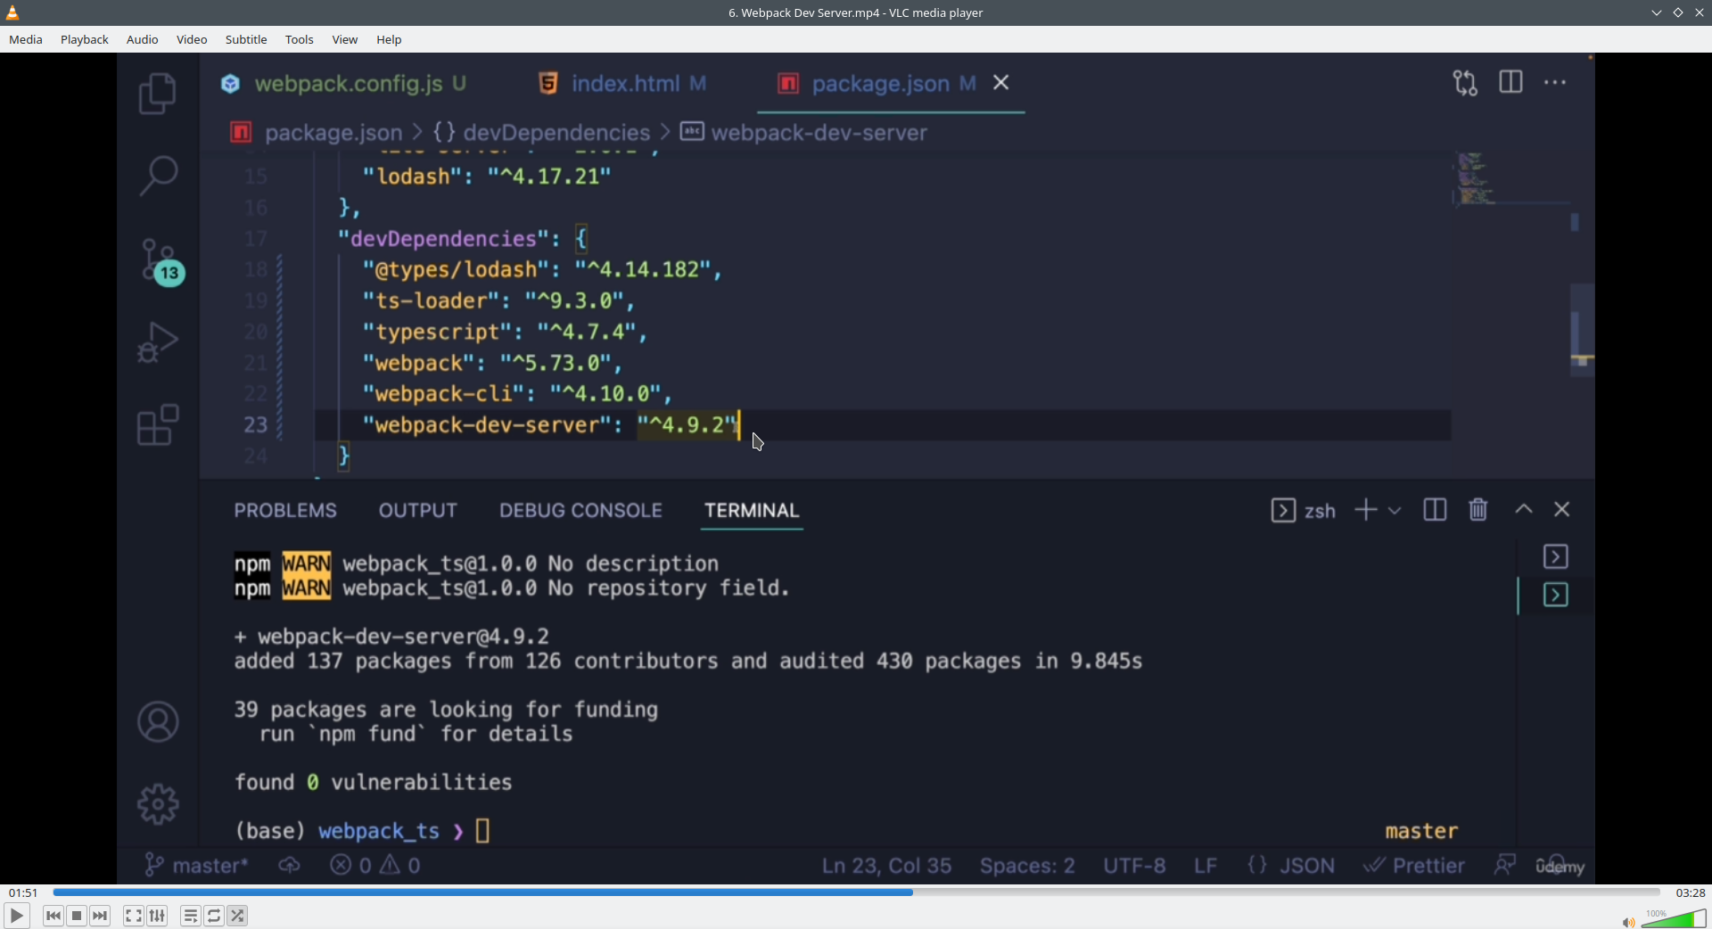This screenshot has width=1712, height=929.
Task: Click the Ln 23, Col 35 indicator
Action: (x=886, y=866)
